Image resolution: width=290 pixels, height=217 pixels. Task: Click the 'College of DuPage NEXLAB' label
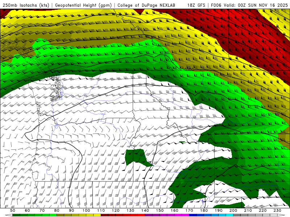pos(146,5)
